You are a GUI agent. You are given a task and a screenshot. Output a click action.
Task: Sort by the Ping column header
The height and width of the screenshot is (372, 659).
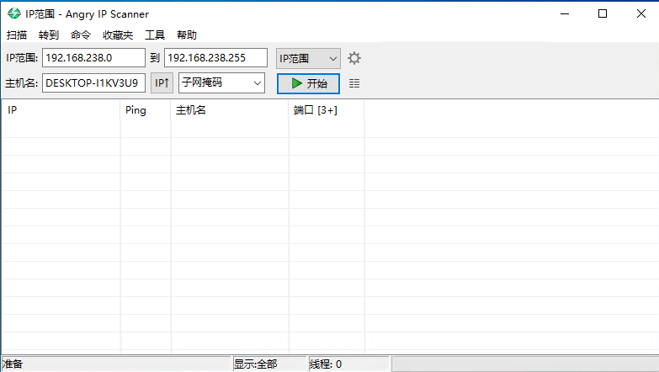pos(146,110)
